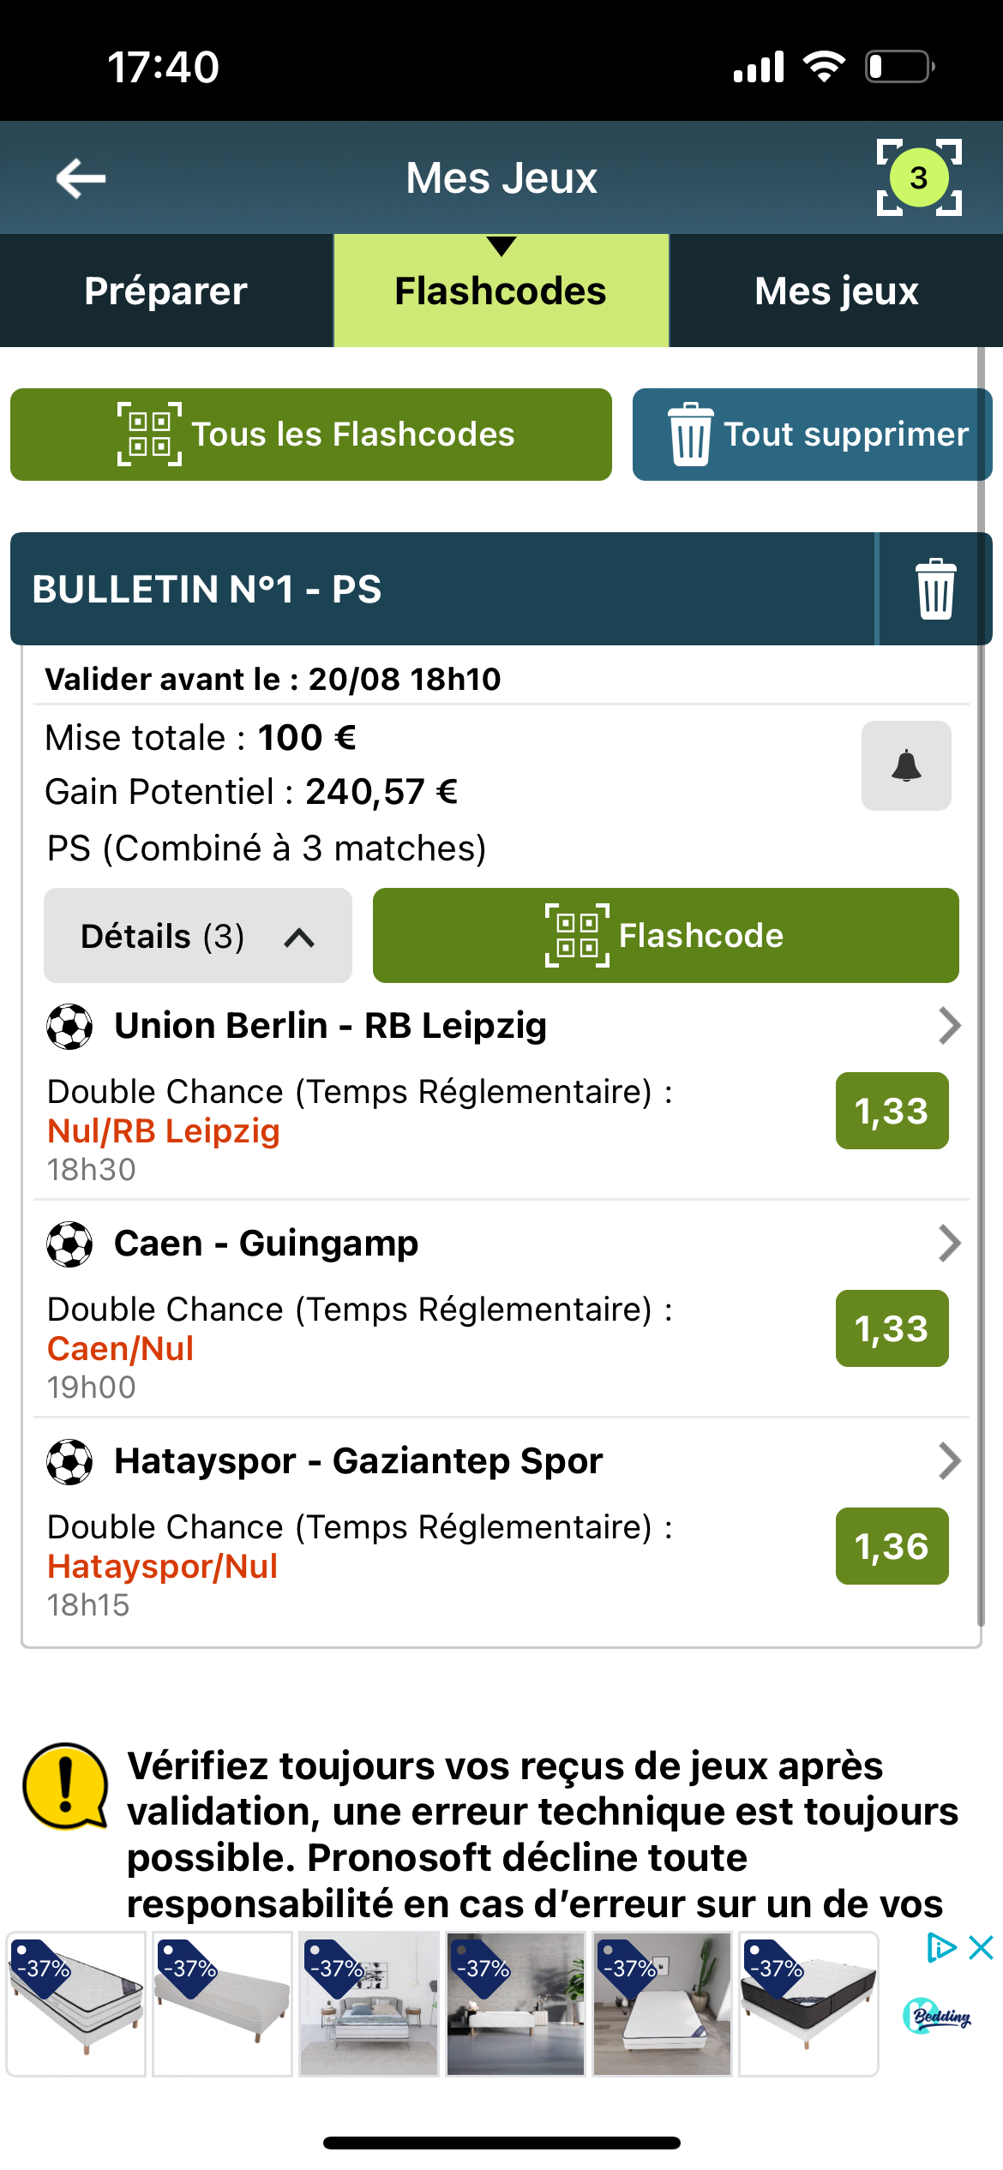Open the first mattress ad thumbnail
Screen dimensions: 1003x2170
(76, 2004)
